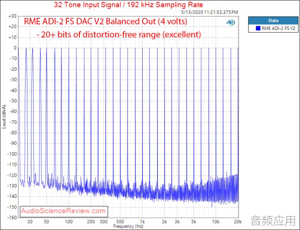Click the 0 y-axis tick label
Image resolution: width=300 pixels, height=230 pixels.
coord(15,48)
